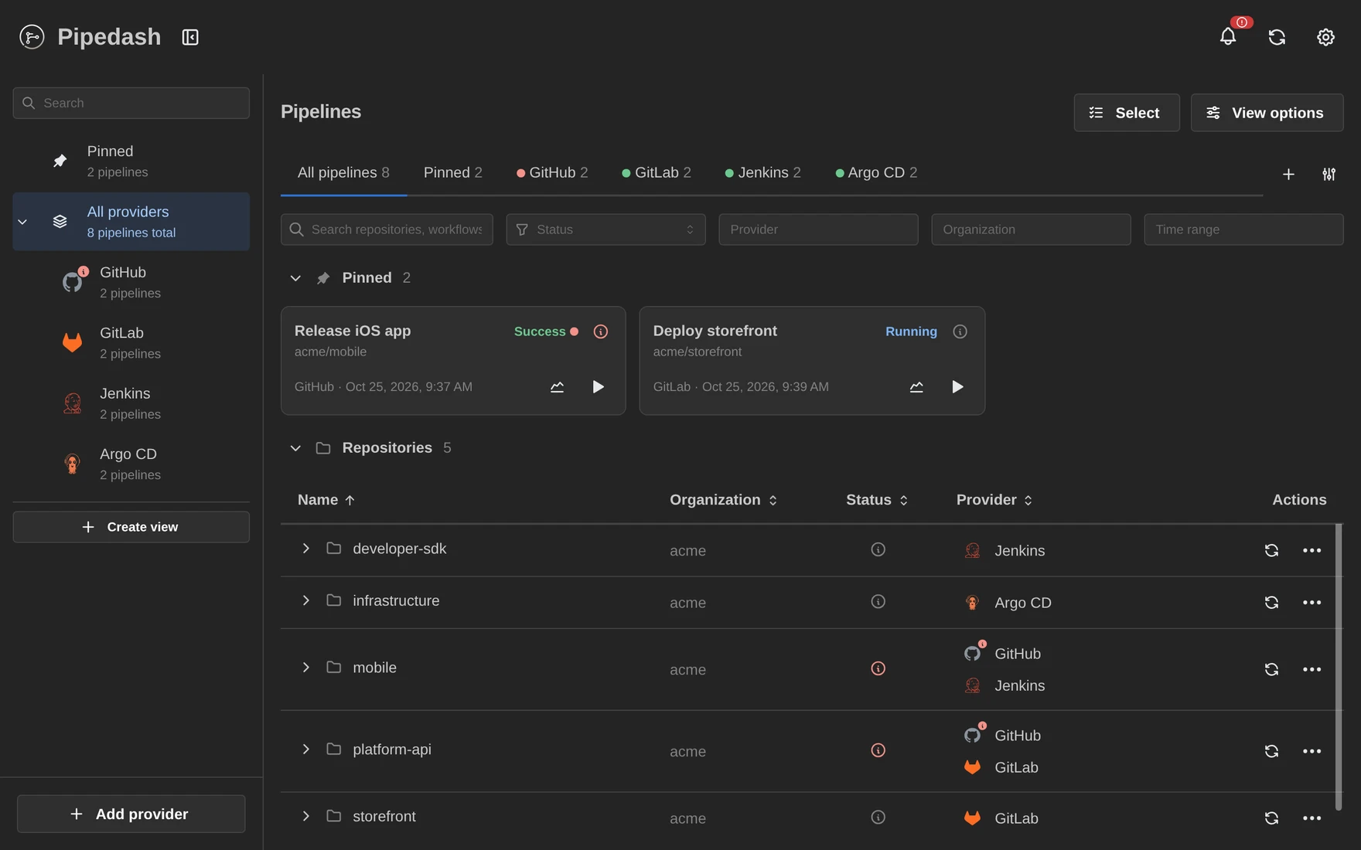Image resolution: width=1361 pixels, height=850 pixels.
Task: Refresh the developer-sdk repository
Action: (1271, 550)
